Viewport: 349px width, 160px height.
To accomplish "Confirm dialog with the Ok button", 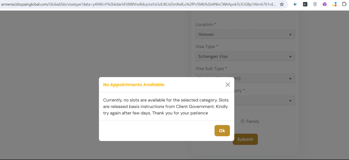I will pyautogui.click(x=222, y=131).
